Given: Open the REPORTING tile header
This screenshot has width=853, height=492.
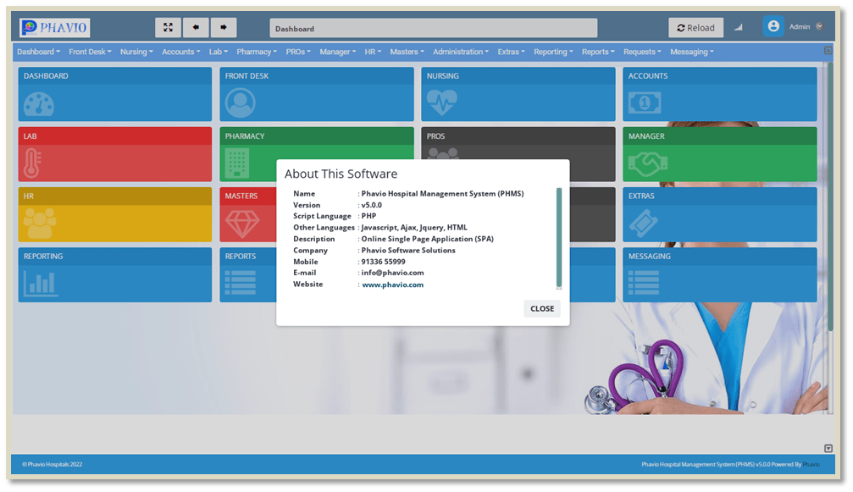Looking at the screenshot, I should point(115,256).
